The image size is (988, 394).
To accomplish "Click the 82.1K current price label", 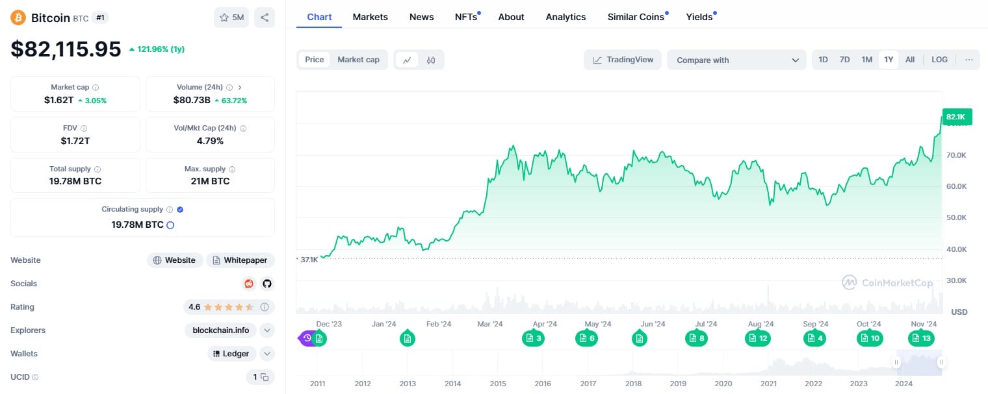I will (x=957, y=117).
